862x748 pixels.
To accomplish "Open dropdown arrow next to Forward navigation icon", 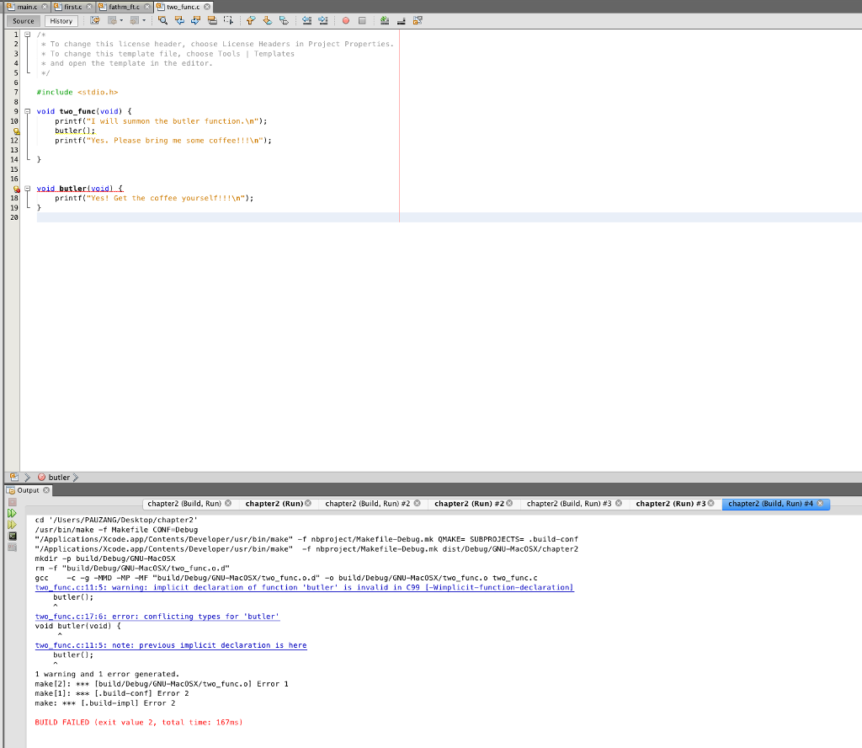I will [x=144, y=20].
